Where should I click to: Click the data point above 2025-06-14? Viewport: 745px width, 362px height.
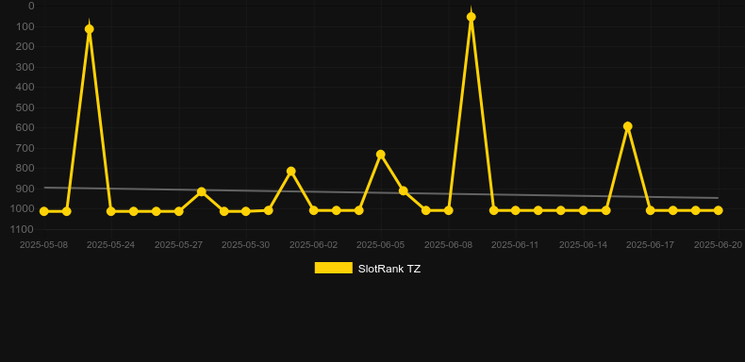pyautogui.click(x=584, y=210)
